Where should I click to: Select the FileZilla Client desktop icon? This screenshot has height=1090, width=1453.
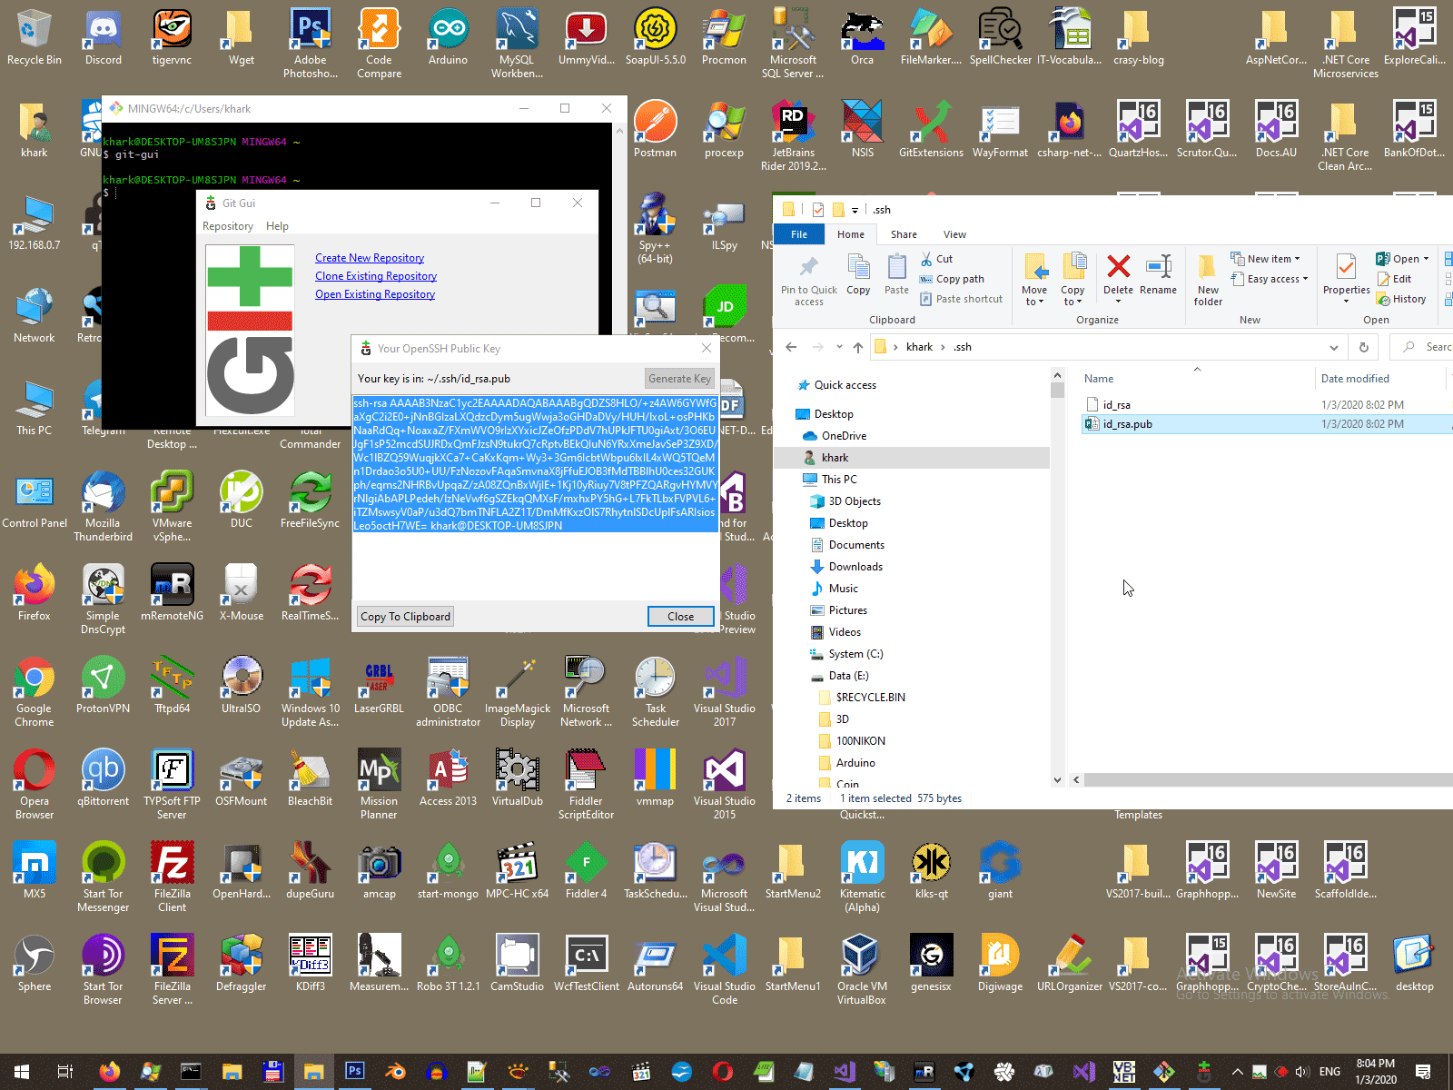tap(172, 877)
